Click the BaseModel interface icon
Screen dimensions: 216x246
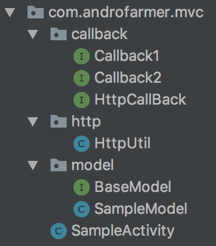pyautogui.click(x=82, y=187)
